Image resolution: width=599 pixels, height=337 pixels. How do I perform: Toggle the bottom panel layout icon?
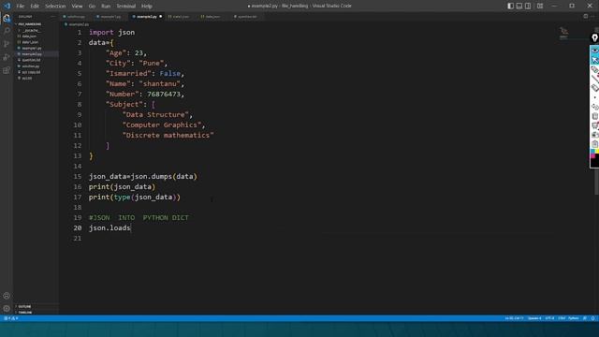519,6
